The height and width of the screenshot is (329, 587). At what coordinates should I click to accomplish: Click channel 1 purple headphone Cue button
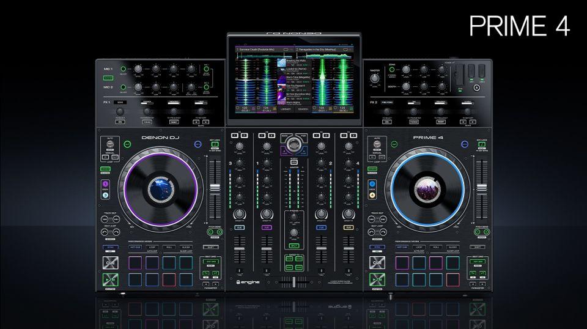(267, 227)
